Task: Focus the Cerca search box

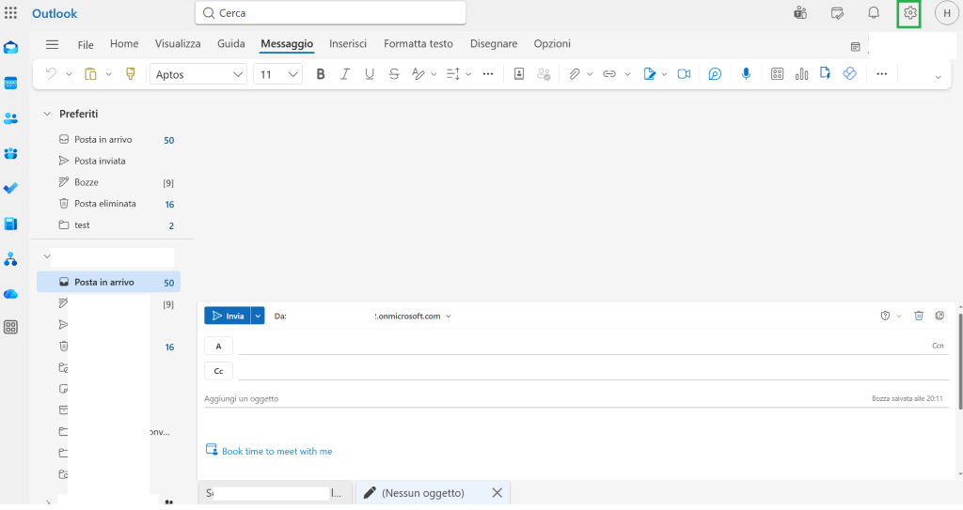Action: point(330,13)
